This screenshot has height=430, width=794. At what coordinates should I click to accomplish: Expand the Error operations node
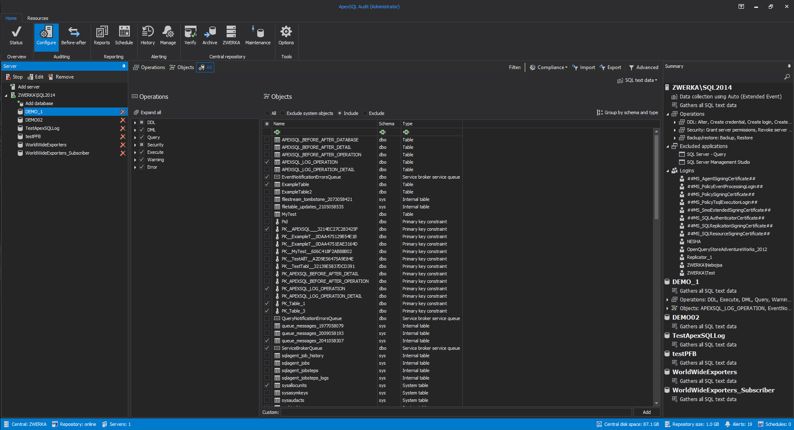[135, 167]
